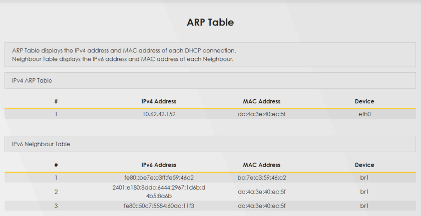The height and width of the screenshot is (216, 421).
Task: Click the IPv6 Neighbour Table section header
Action: (41, 144)
